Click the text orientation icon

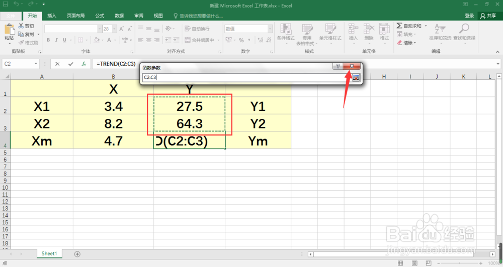point(169,29)
